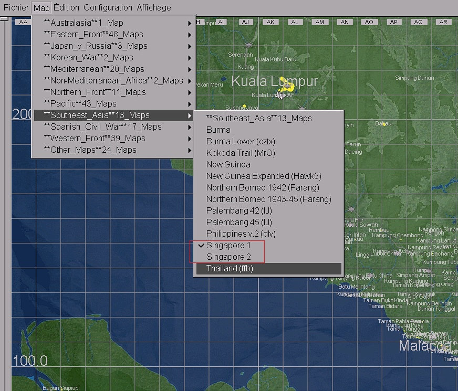Viewport: 458px width, 391px height.
Task: Expand the Non-Mediterranean_Africa 2_Maps submenu
Action: (113, 80)
